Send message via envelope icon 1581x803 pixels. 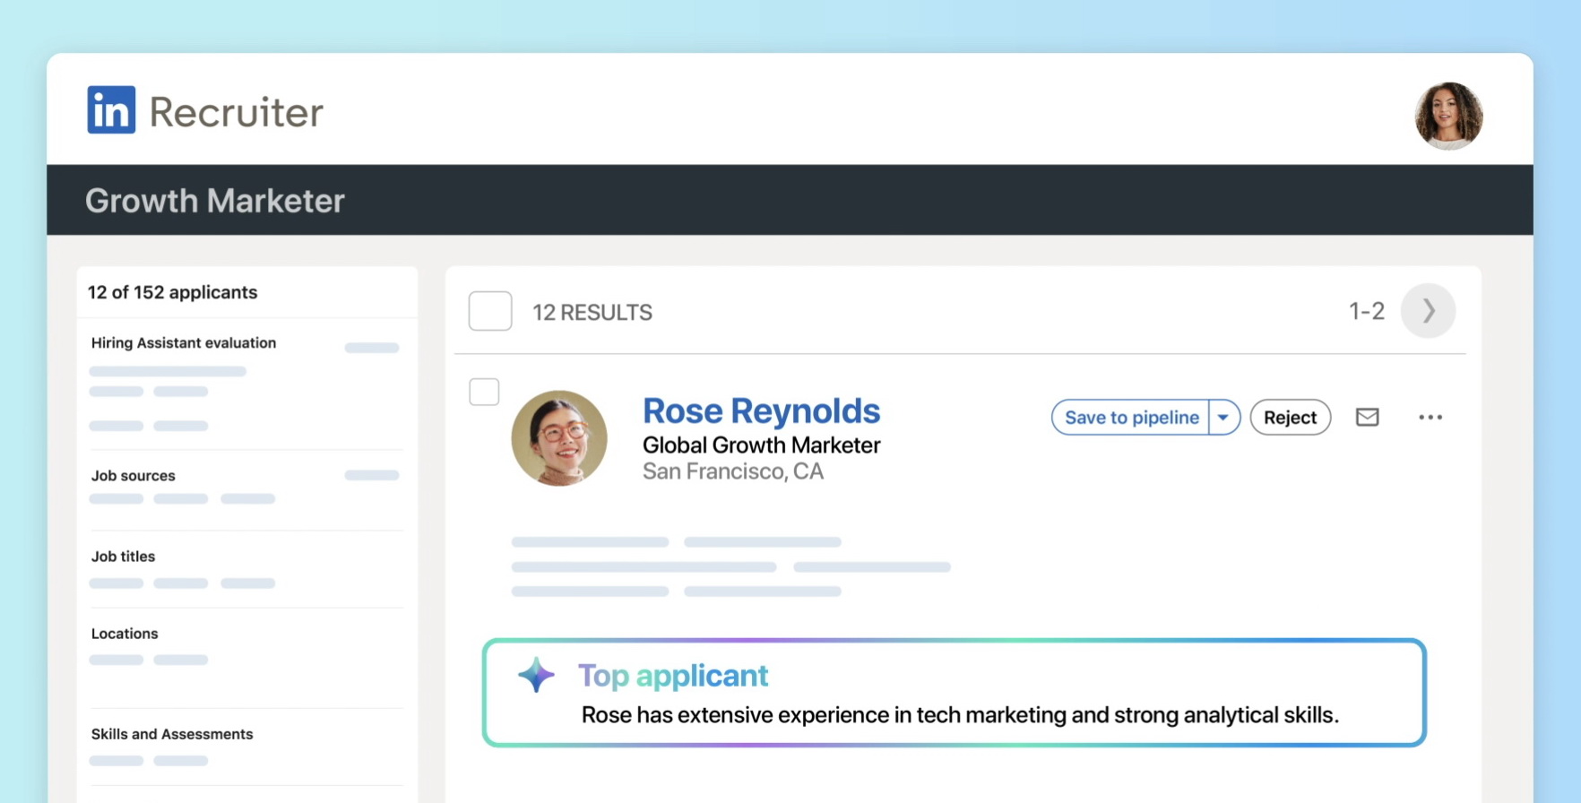pyautogui.click(x=1367, y=418)
